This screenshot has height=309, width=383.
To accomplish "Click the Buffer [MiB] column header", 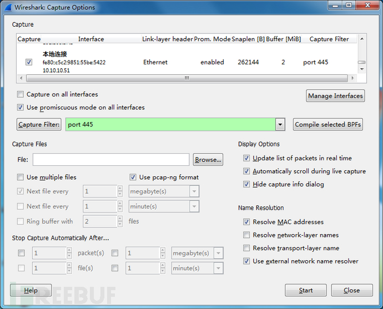I will click(283, 39).
